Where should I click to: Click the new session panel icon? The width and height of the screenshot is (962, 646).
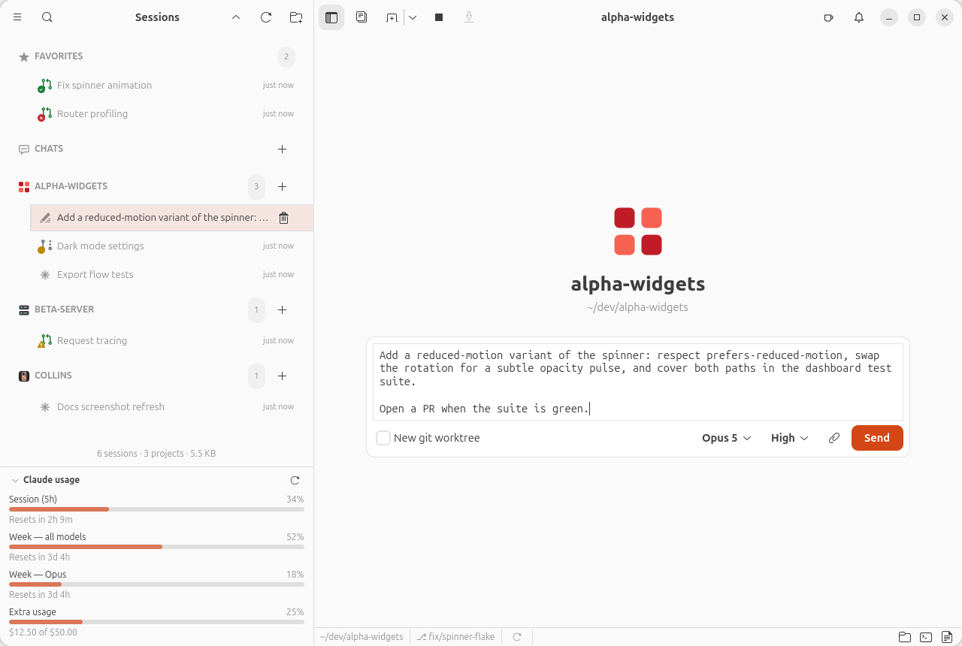392,17
